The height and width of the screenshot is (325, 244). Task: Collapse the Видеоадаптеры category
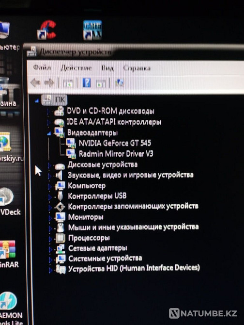point(49,134)
